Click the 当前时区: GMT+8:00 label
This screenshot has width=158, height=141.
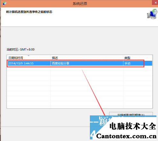coord(20,50)
